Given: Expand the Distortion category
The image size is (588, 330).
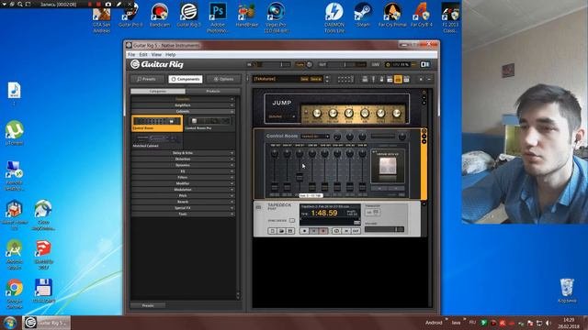Looking at the screenshot, I should [183, 159].
